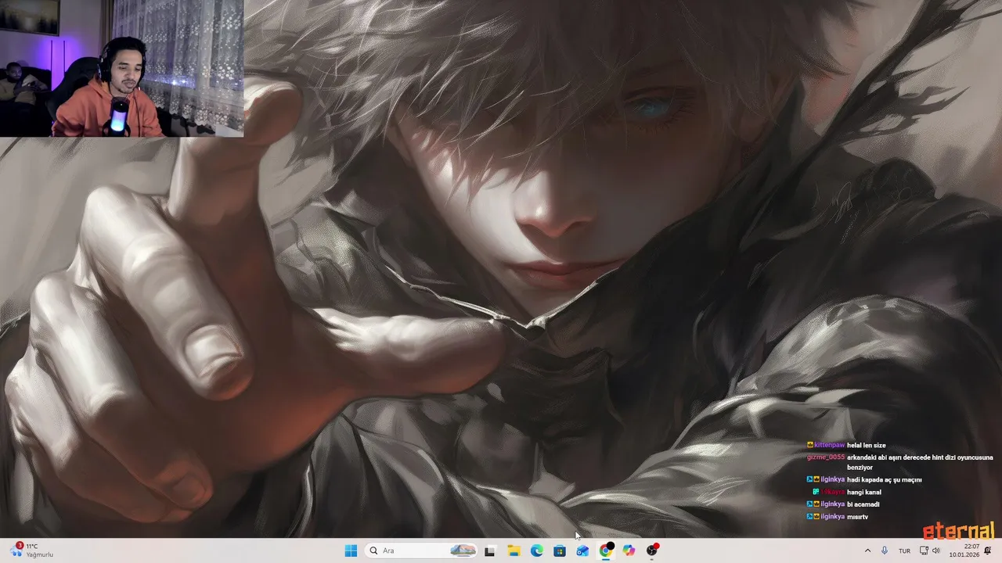Click the chat message "mısırtv"
The width and height of the screenshot is (1002, 563).
[857, 517]
